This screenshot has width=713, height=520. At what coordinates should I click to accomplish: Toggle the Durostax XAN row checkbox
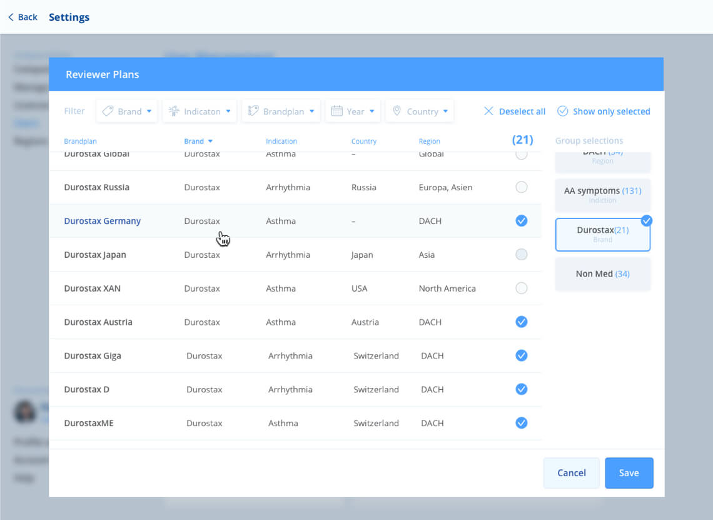(x=521, y=288)
